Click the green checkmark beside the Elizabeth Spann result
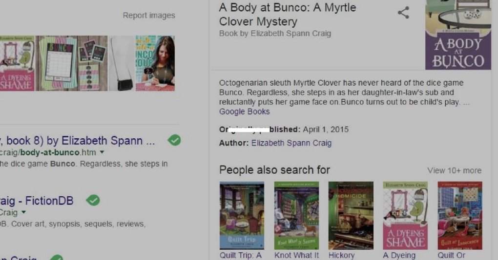The image size is (498, 260). click(x=174, y=140)
